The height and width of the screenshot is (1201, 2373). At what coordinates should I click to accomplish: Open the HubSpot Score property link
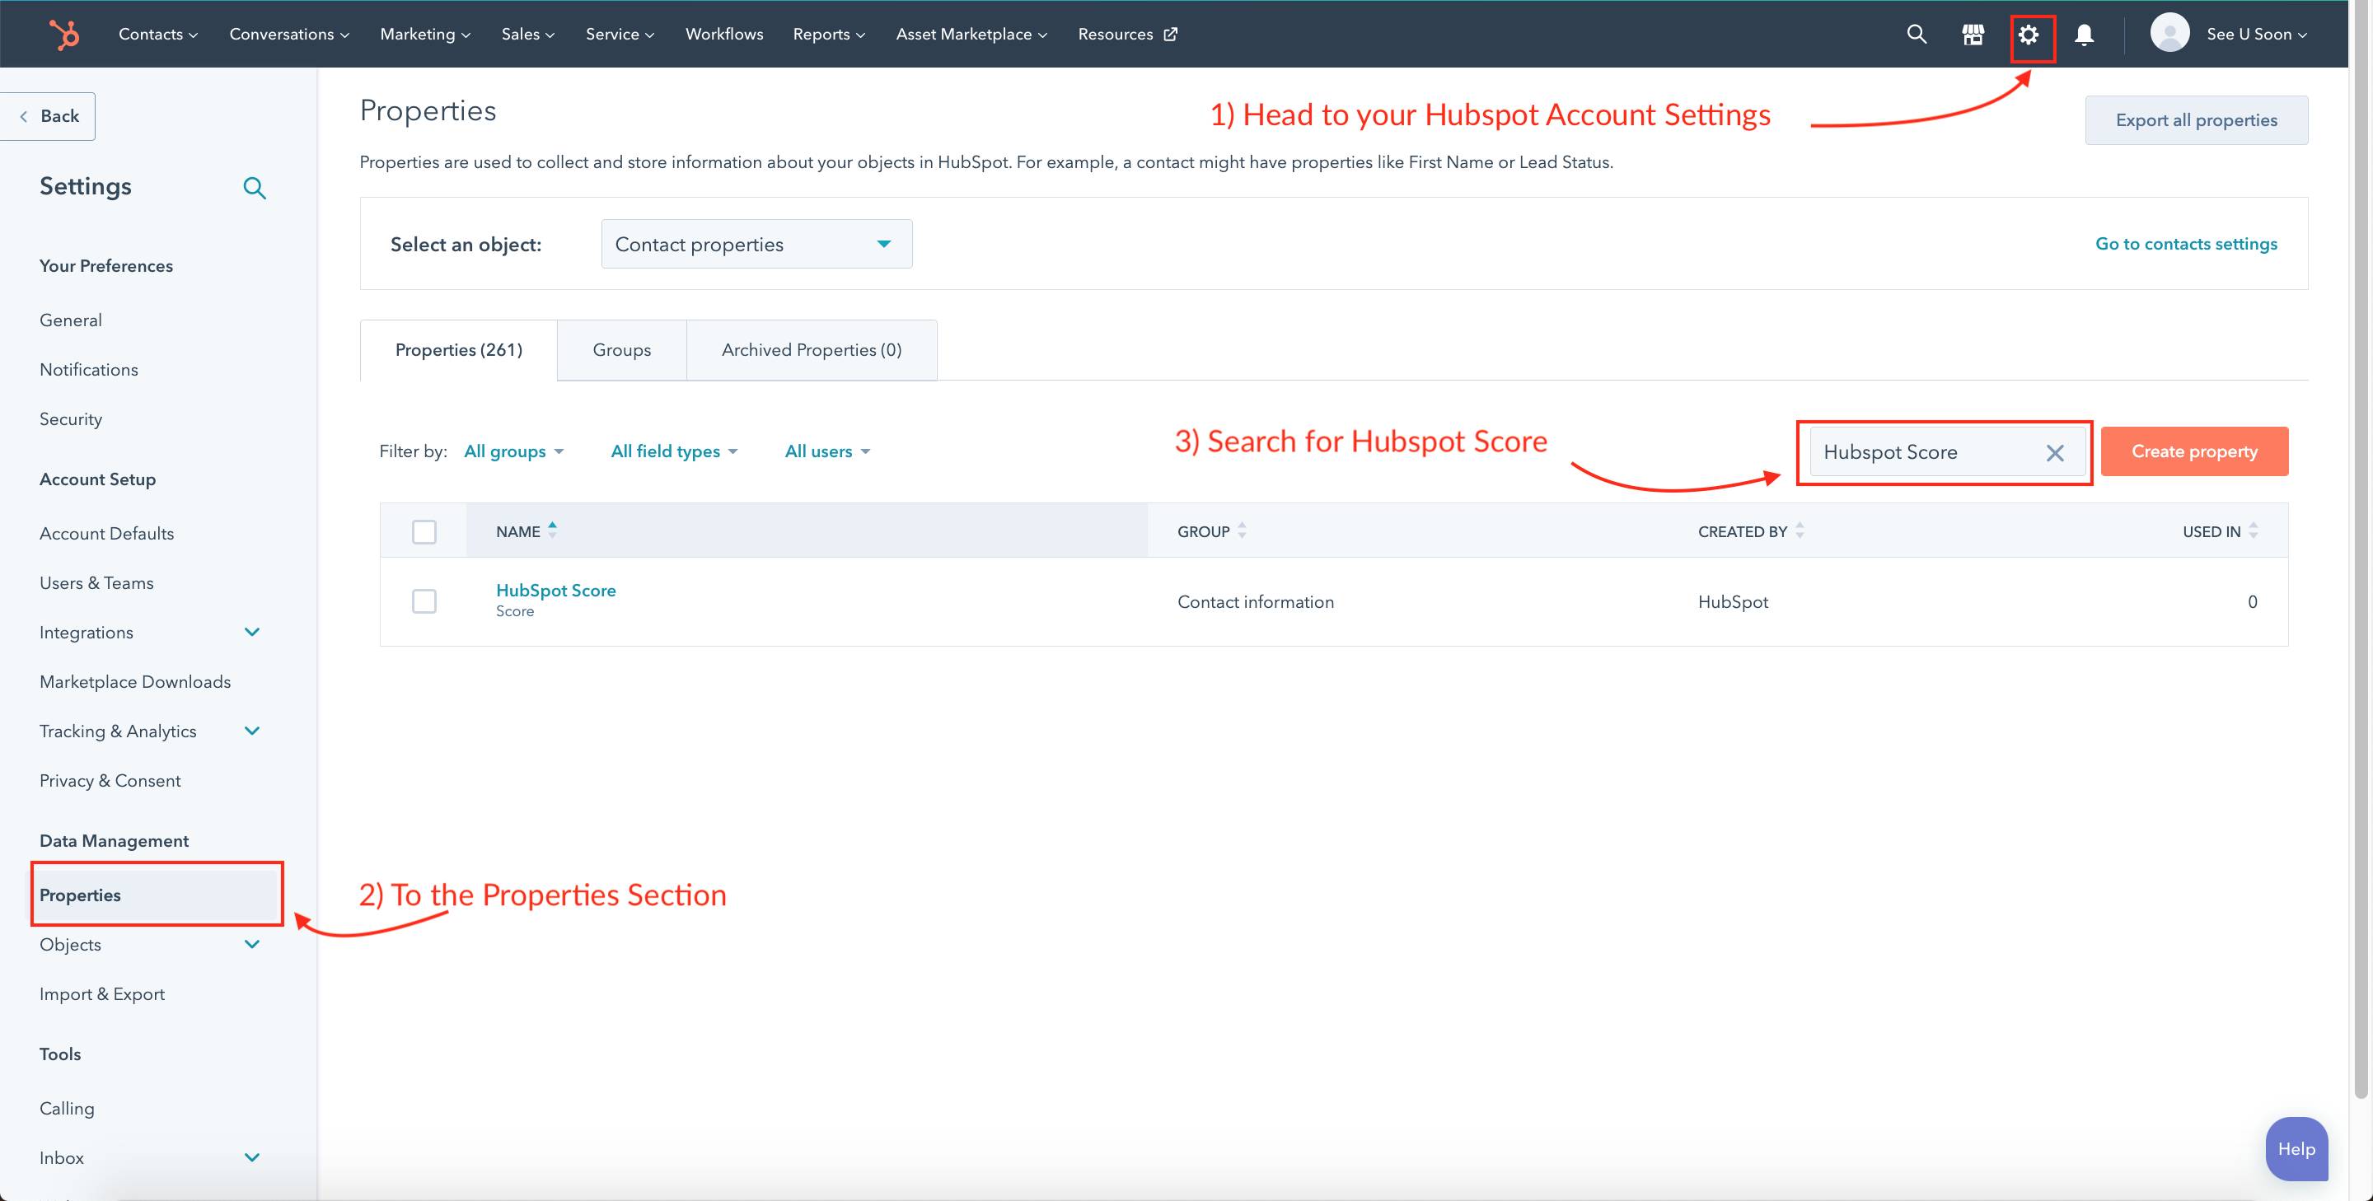555,591
